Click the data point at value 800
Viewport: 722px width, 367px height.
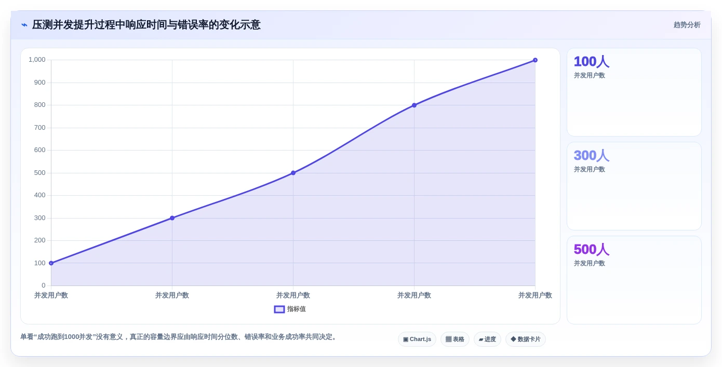414,105
